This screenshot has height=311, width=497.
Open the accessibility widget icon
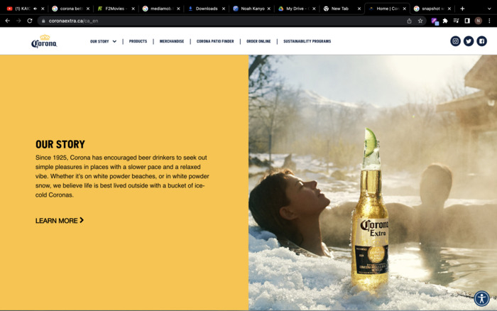point(482,298)
